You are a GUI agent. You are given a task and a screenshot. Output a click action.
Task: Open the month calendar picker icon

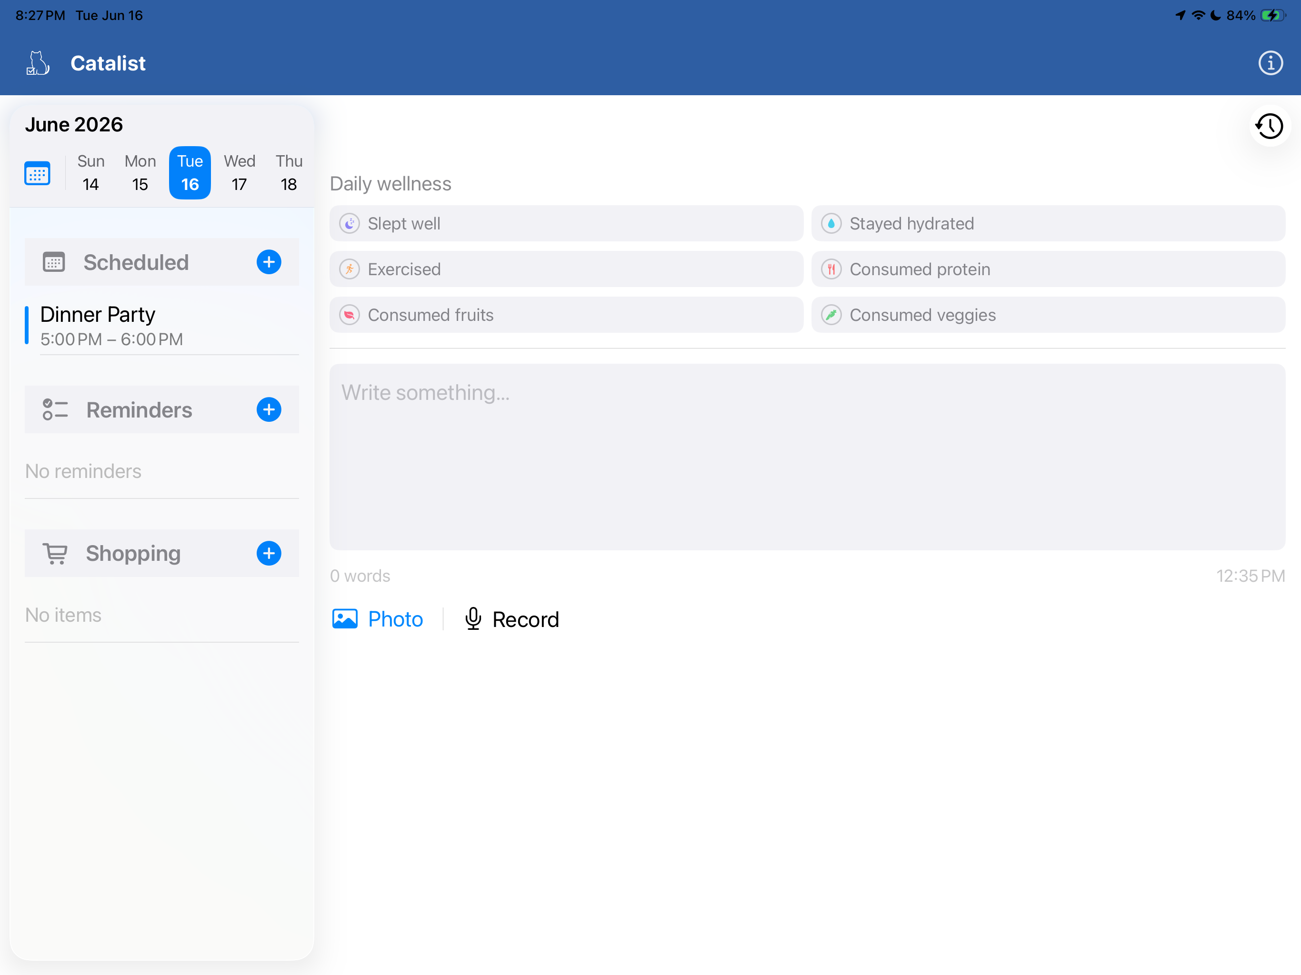(37, 173)
